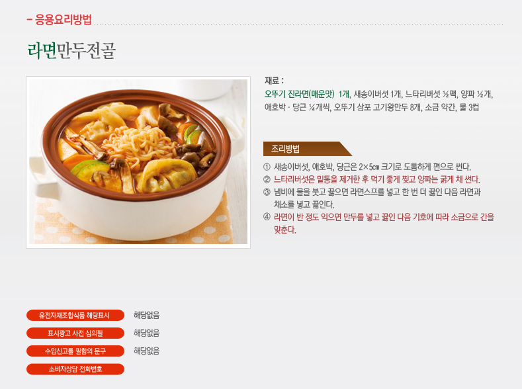Click the 응용요리방법 section heading
Screen dimensions: 522x389
click(x=60, y=20)
